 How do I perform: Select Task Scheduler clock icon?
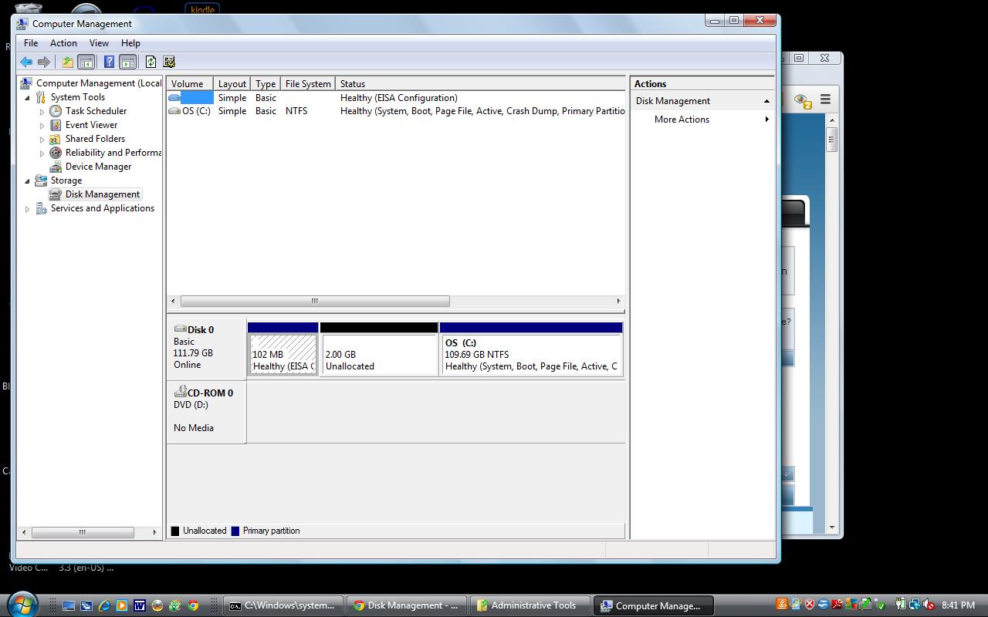56,111
